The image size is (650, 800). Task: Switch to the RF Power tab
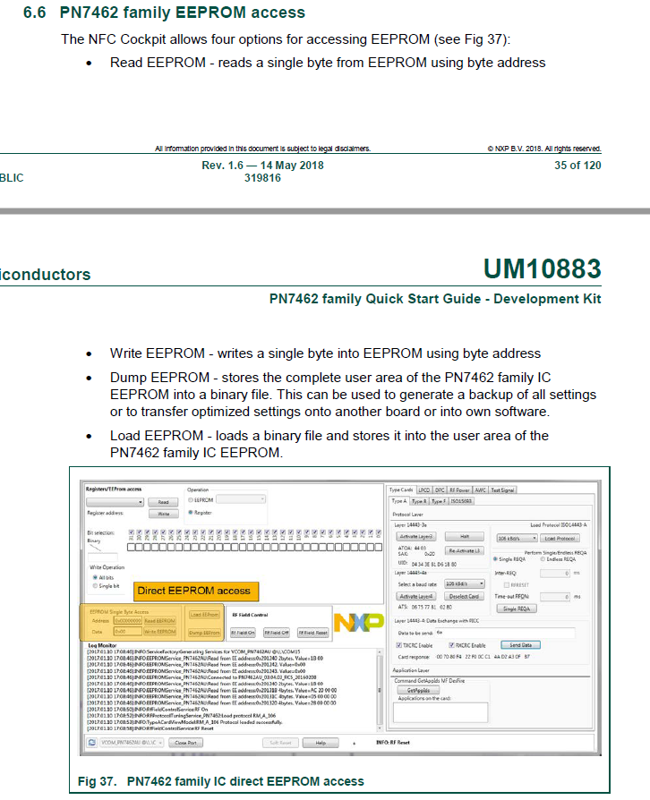pos(459,489)
